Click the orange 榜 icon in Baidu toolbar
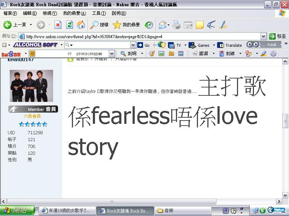Viewport: 289px width, 216px height. point(32,54)
